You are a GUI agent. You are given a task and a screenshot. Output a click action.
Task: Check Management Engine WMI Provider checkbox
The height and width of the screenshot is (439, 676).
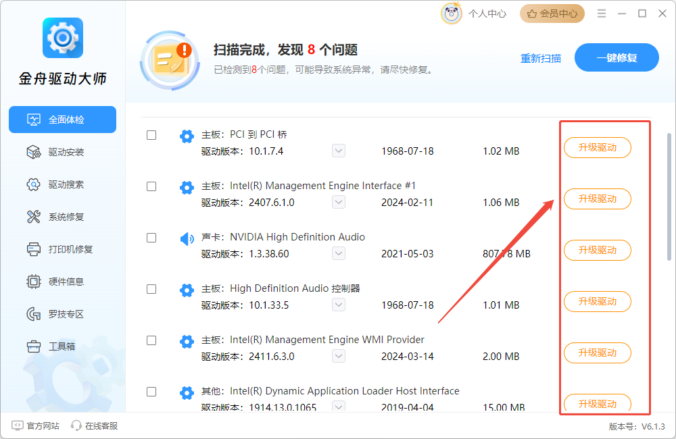pos(151,340)
